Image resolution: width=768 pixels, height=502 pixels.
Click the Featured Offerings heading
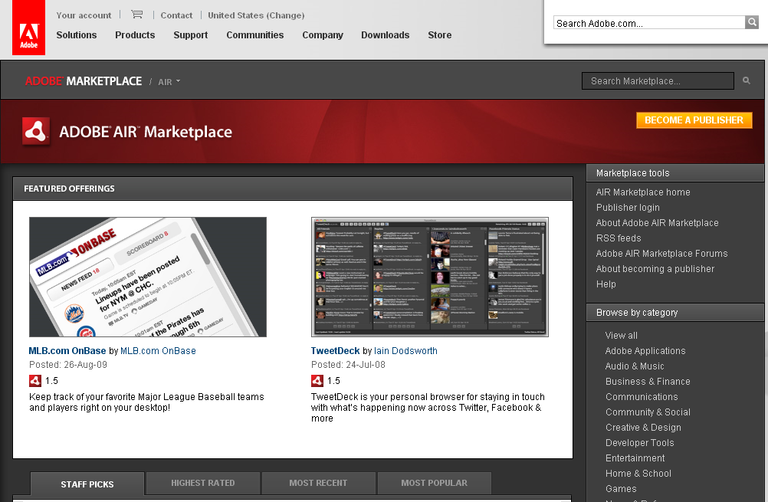69,189
